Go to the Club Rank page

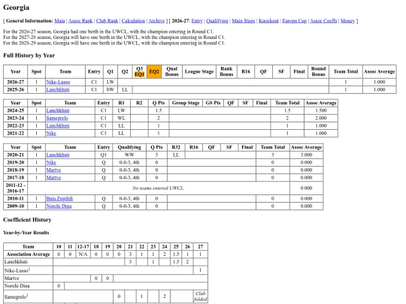tap(107, 21)
